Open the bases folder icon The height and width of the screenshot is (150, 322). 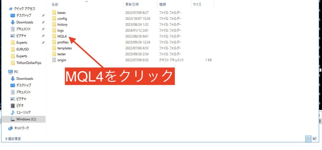(x=54, y=13)
